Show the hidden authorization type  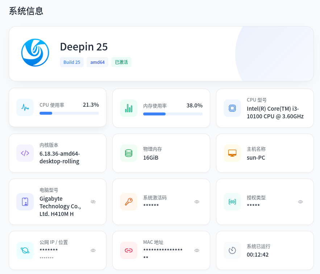pos(300,202)
